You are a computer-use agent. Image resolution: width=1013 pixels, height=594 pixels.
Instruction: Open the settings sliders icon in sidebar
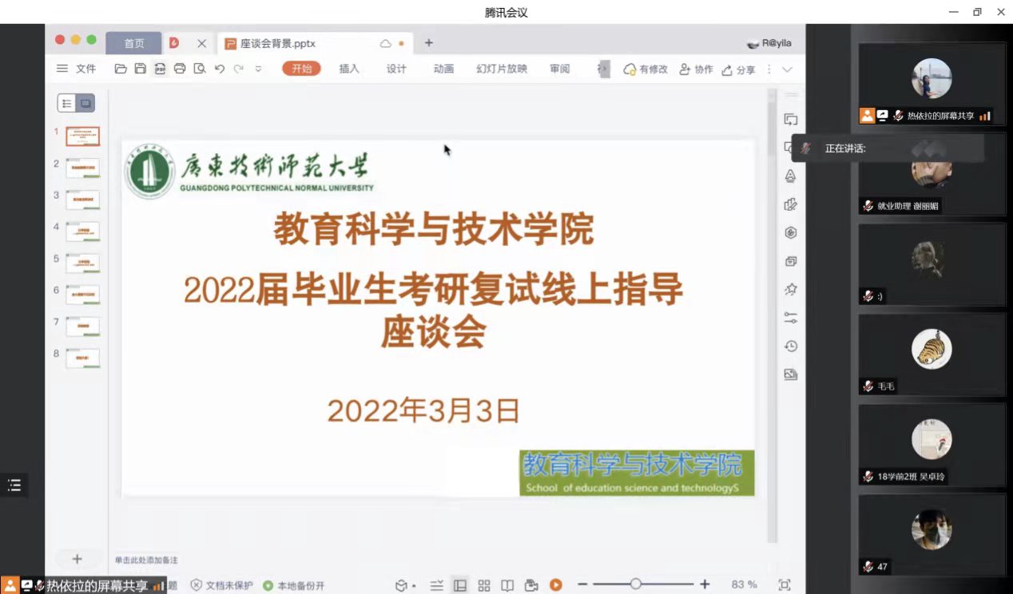coord(791,318)
